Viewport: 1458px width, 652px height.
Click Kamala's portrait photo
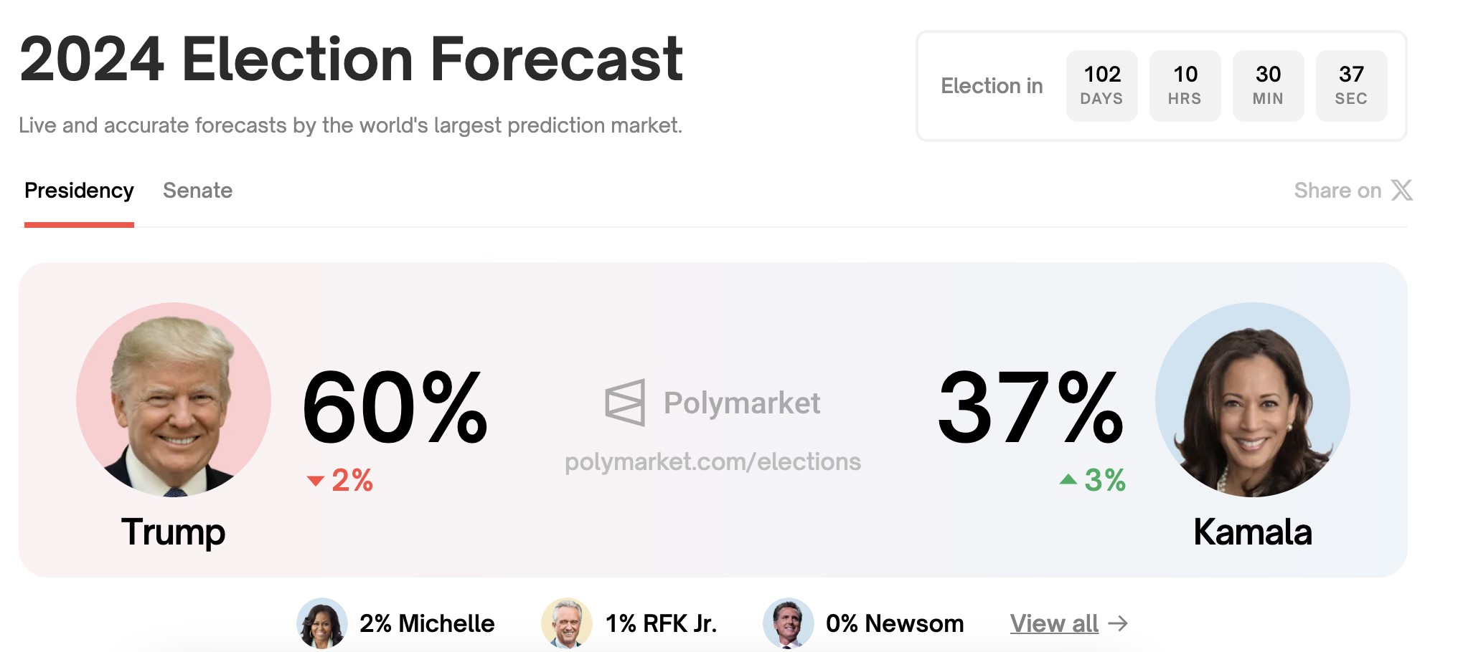[x=1252, y=400]
